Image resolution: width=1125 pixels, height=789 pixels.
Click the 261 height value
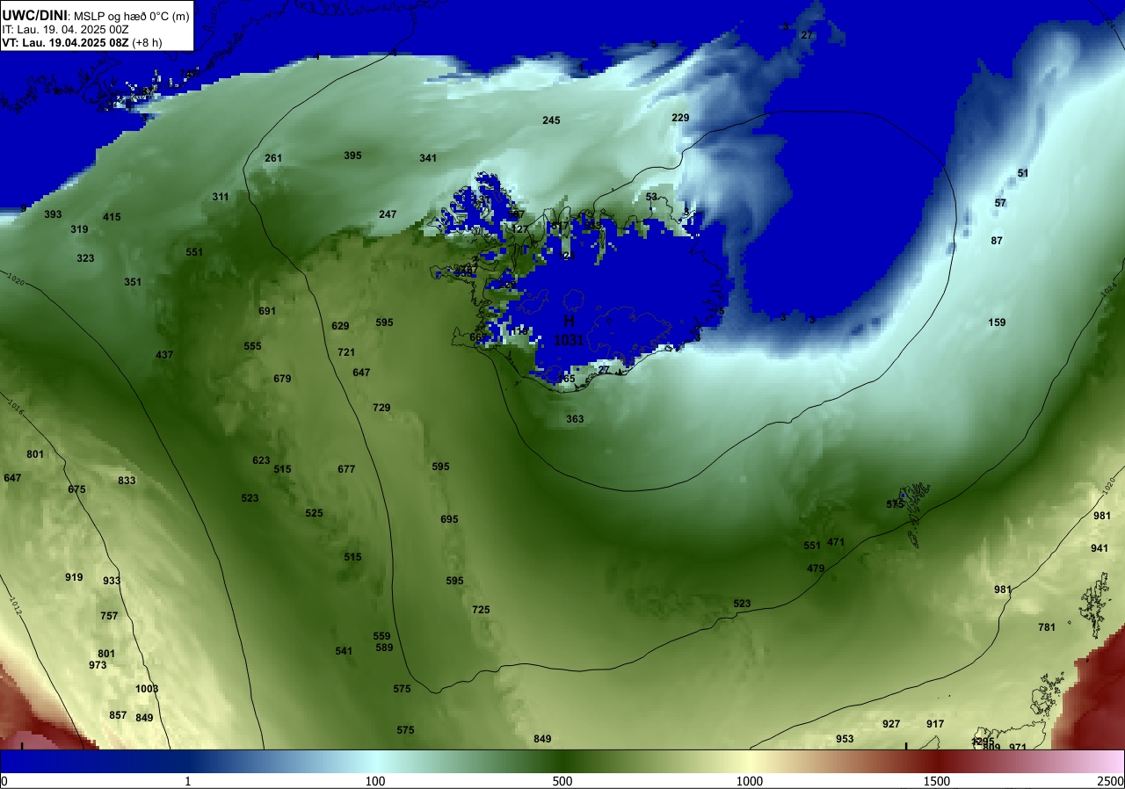coord(273,158)
